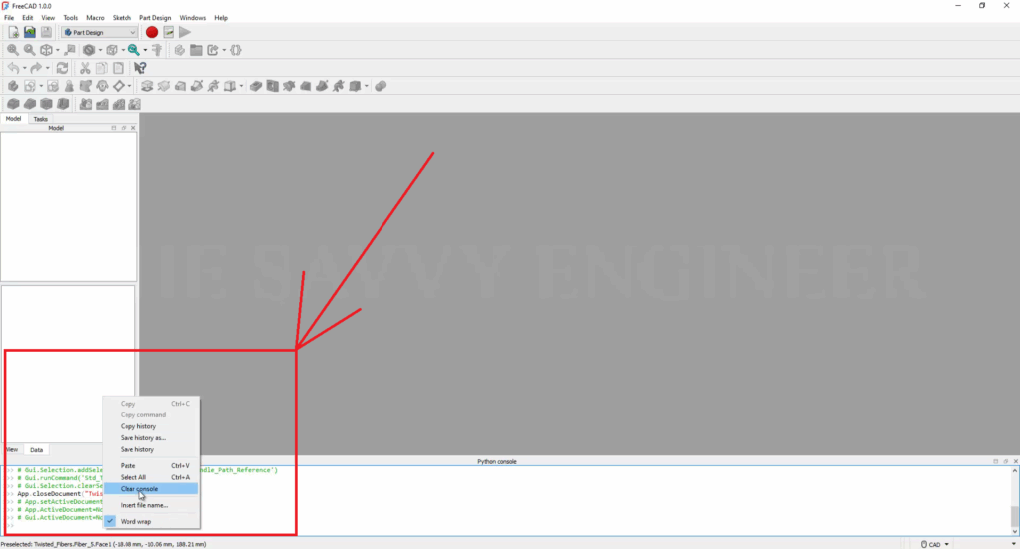Create a new document via toolbar
Image resolution: width=1020 pixels, height=549 pixels.
pyautogui.click(x=14, y=32)
